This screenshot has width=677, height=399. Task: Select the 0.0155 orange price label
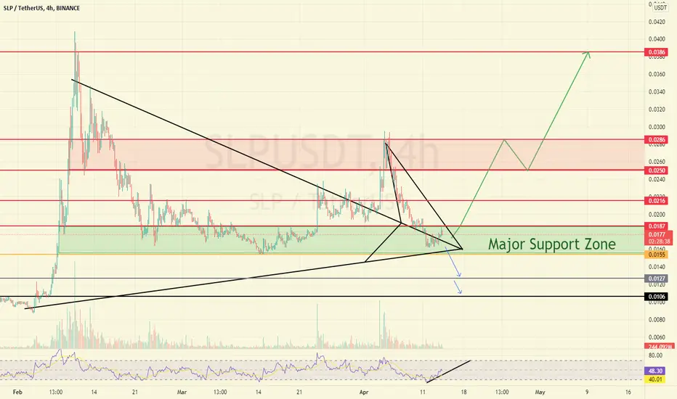click(656, 255)
